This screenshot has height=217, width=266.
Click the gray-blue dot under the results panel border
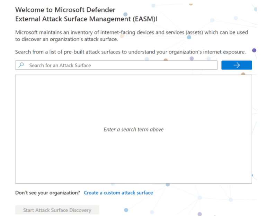[168, 185]
